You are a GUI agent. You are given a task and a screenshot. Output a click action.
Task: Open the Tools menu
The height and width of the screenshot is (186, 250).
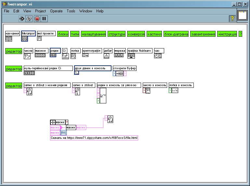(71, 11)
